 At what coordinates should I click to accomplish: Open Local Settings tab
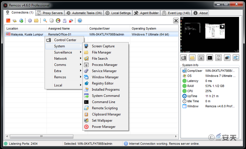pos(118,13)
